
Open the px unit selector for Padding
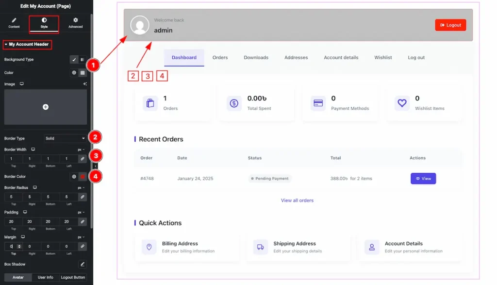pyautogui.click(x=81, y=213)
